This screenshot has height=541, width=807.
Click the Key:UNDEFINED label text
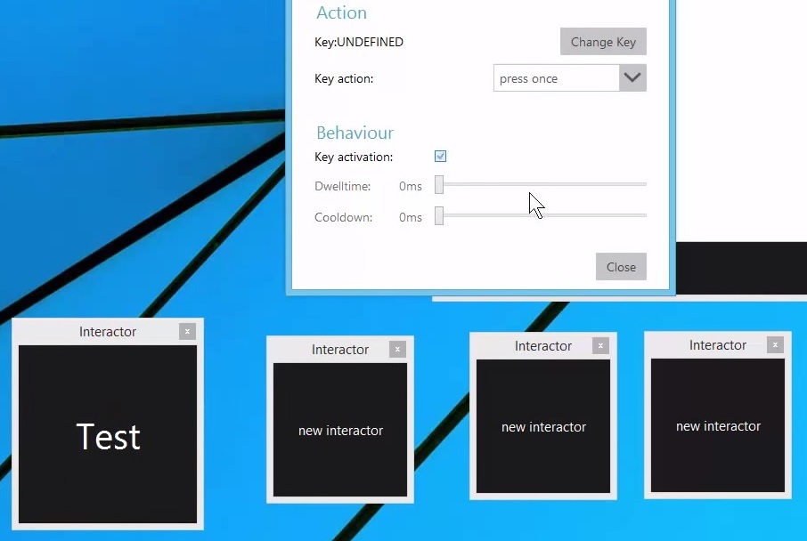tap(359, 42)
